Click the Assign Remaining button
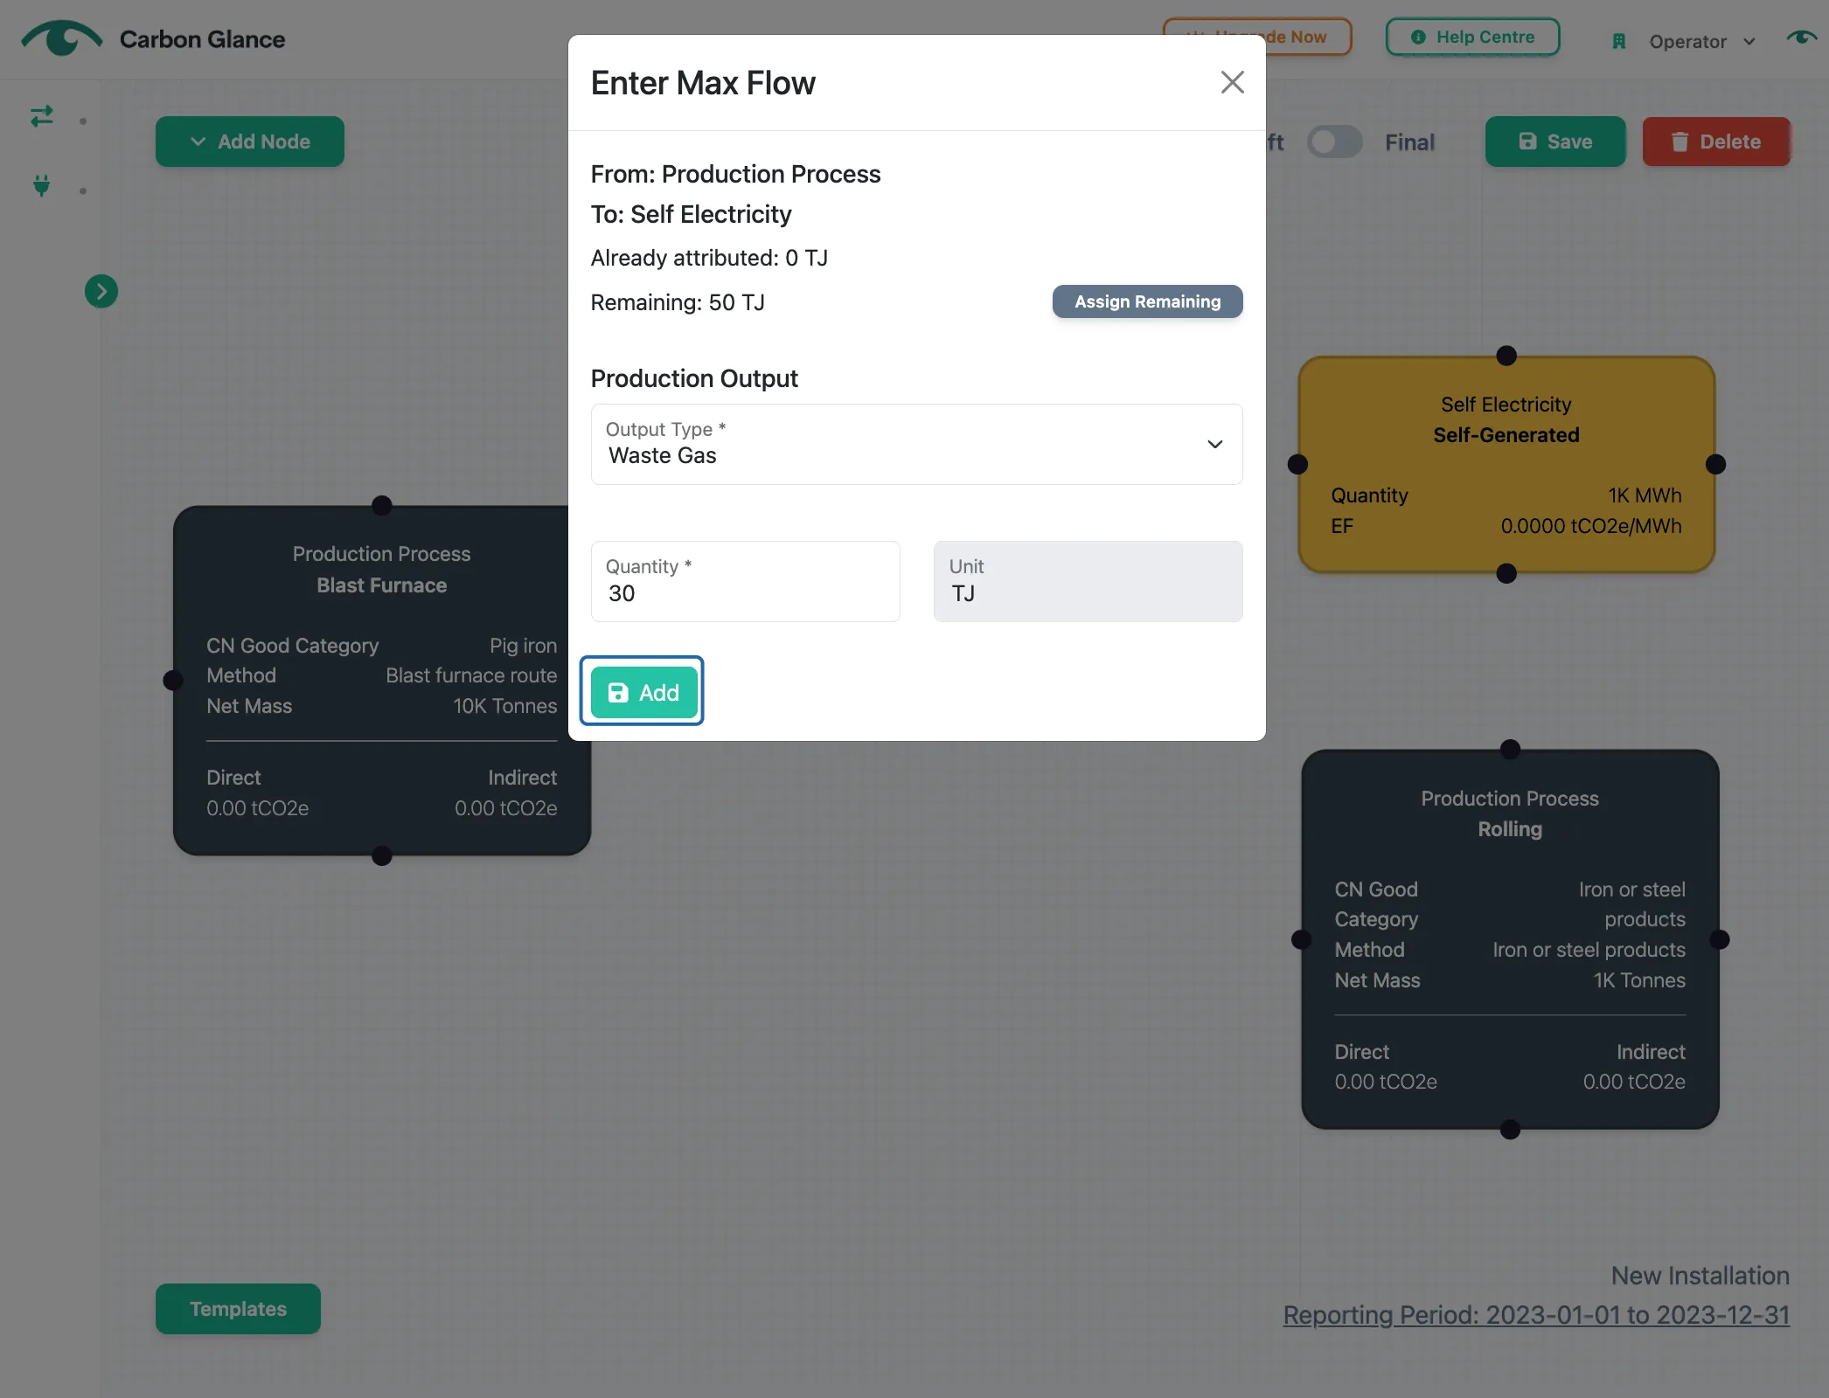1829x1398 pixels. pos(1147,301)
